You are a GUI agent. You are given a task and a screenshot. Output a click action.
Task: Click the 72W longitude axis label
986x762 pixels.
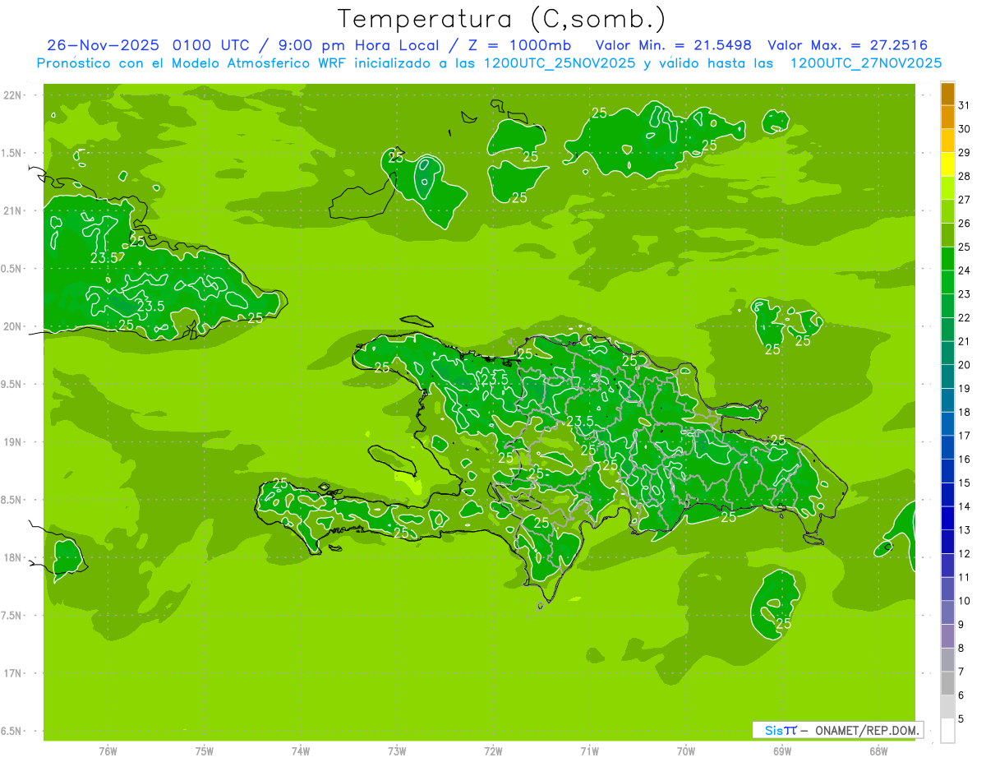(493, 751)
